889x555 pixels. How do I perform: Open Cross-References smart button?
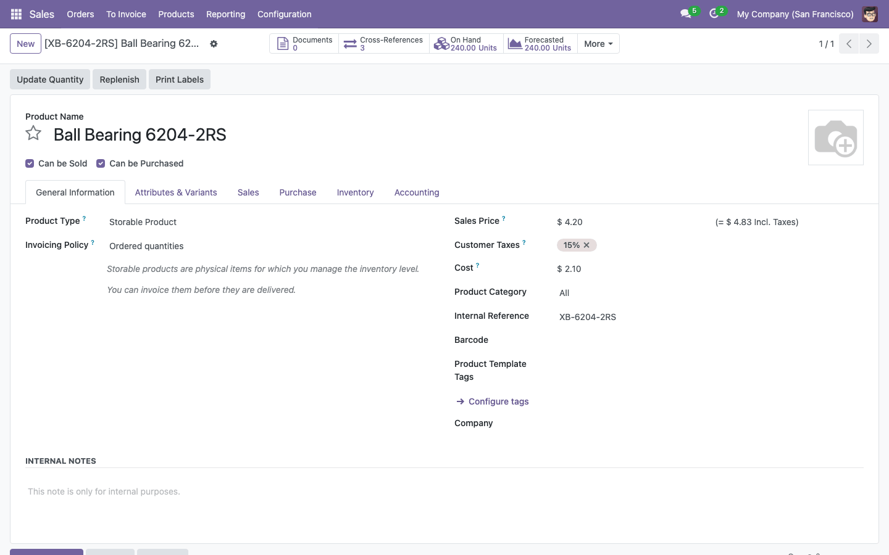pos(384,44)
